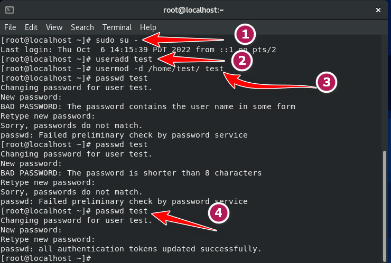Open the Edit menu
The width and height of the screenshot is (391, 263).
pyautogui.click(x=31, y=27)
